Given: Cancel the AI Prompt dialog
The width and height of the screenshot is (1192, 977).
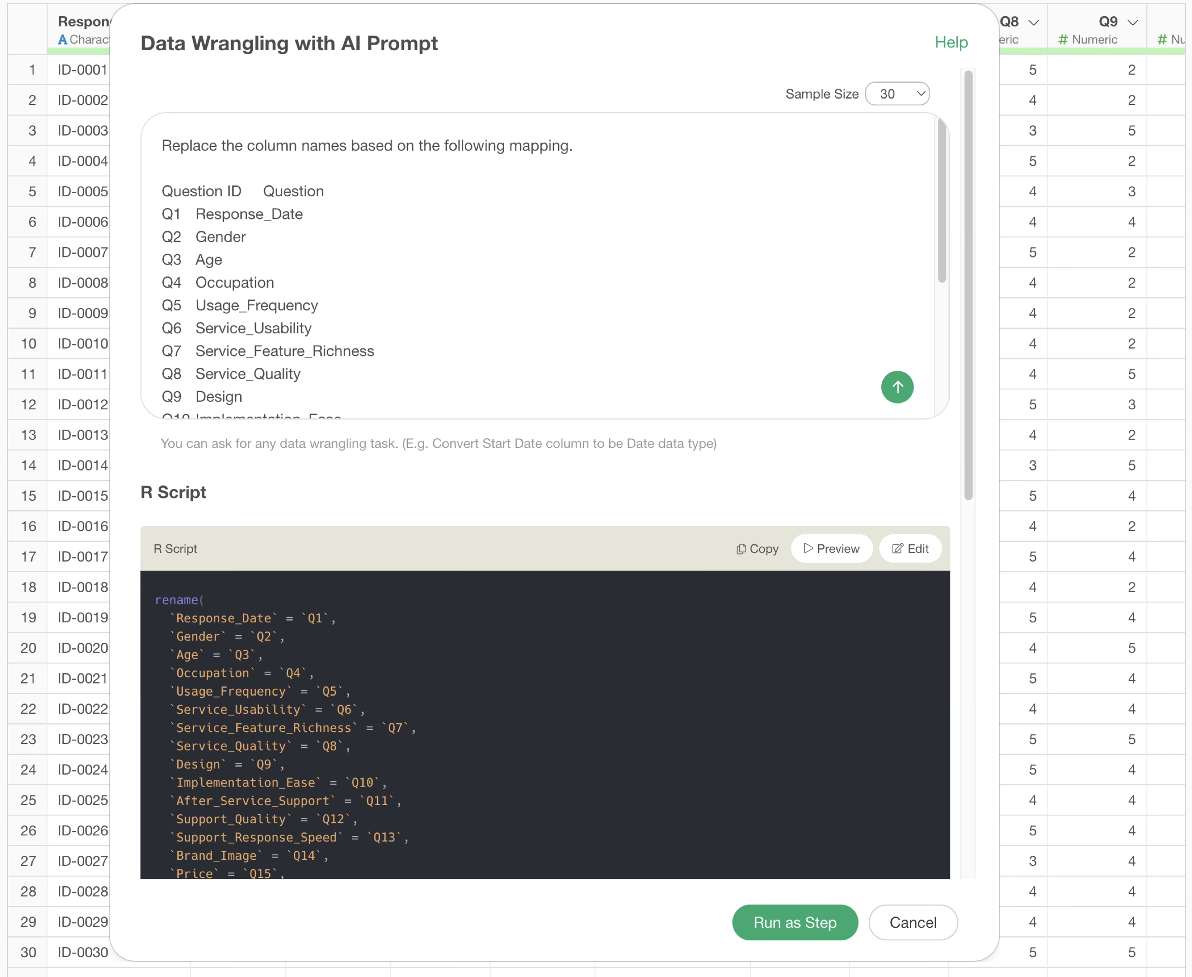Looking at the screenshot, I should click(x=913, y=922).
